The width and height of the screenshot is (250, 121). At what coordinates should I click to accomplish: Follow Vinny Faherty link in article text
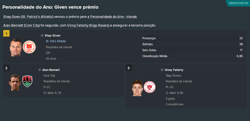77,25
